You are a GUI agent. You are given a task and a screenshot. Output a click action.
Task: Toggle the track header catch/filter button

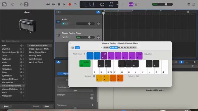[98, 12]
